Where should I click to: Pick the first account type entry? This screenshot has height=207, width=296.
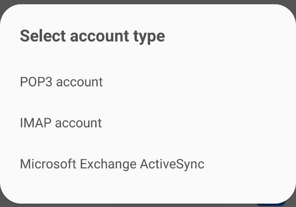(61, 82)
